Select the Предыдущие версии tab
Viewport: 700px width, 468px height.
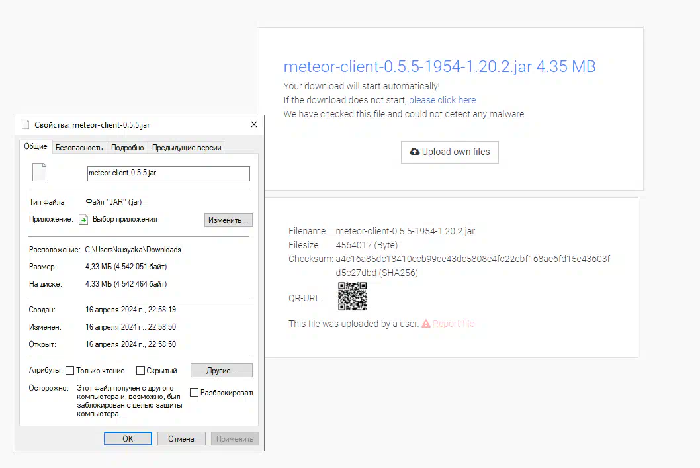click(187, 148)
